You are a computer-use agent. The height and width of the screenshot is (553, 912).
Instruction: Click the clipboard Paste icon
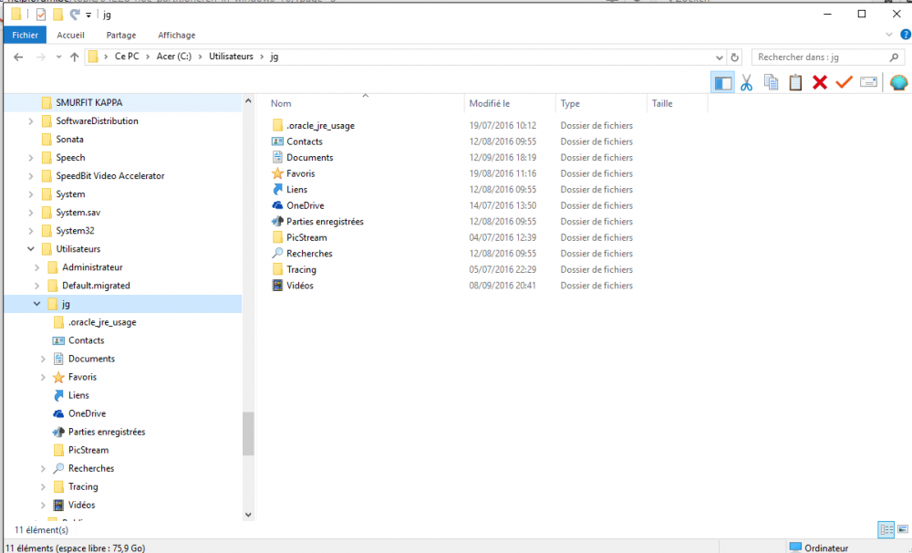[795, 83]
